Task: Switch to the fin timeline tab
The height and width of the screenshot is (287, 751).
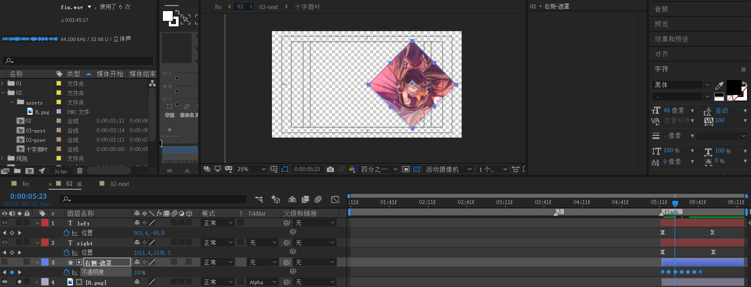Action: click(25, 184)
